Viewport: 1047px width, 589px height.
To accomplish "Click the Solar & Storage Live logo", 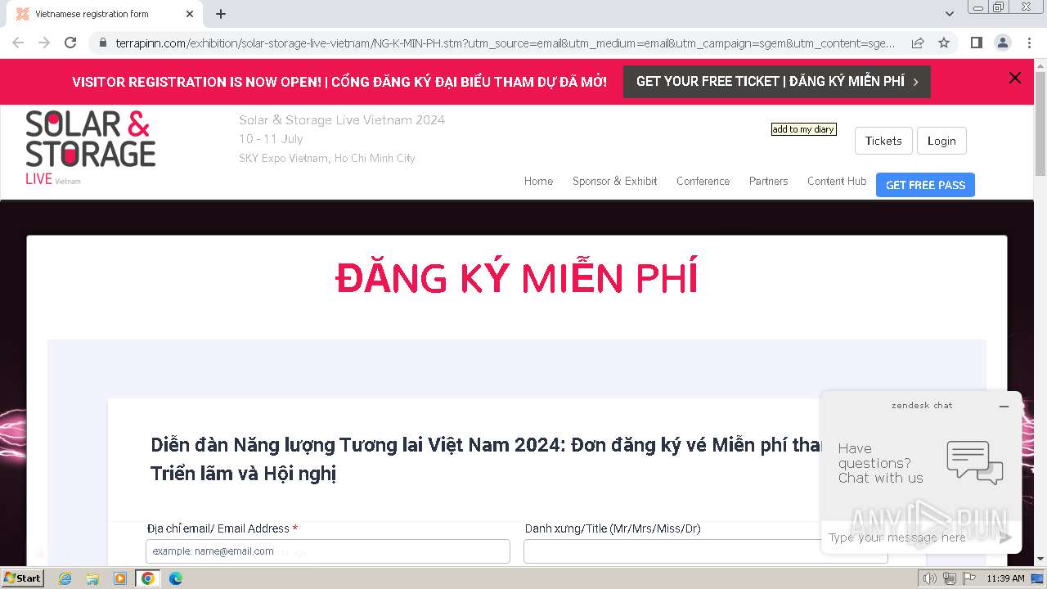I will point(90,148).
